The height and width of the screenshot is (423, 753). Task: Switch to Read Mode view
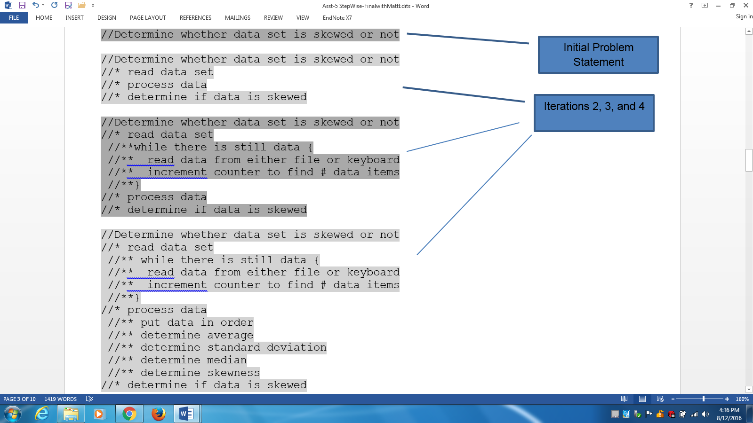[x=624, y=399]
